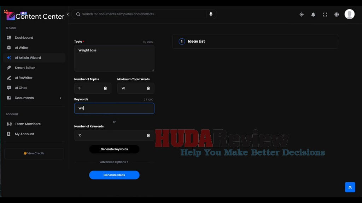Viewport: 362px width, 203px height.
Task: Open Smart Editor menu item
Action: 34,68
